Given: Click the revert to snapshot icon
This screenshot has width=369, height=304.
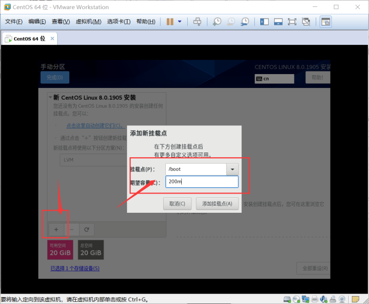Looking at the screenshot, I should coord(231,22).
